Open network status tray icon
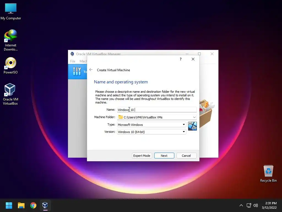The height and width of the screenshot is (212, 282). pyautogui.click(x=249, y=205)
